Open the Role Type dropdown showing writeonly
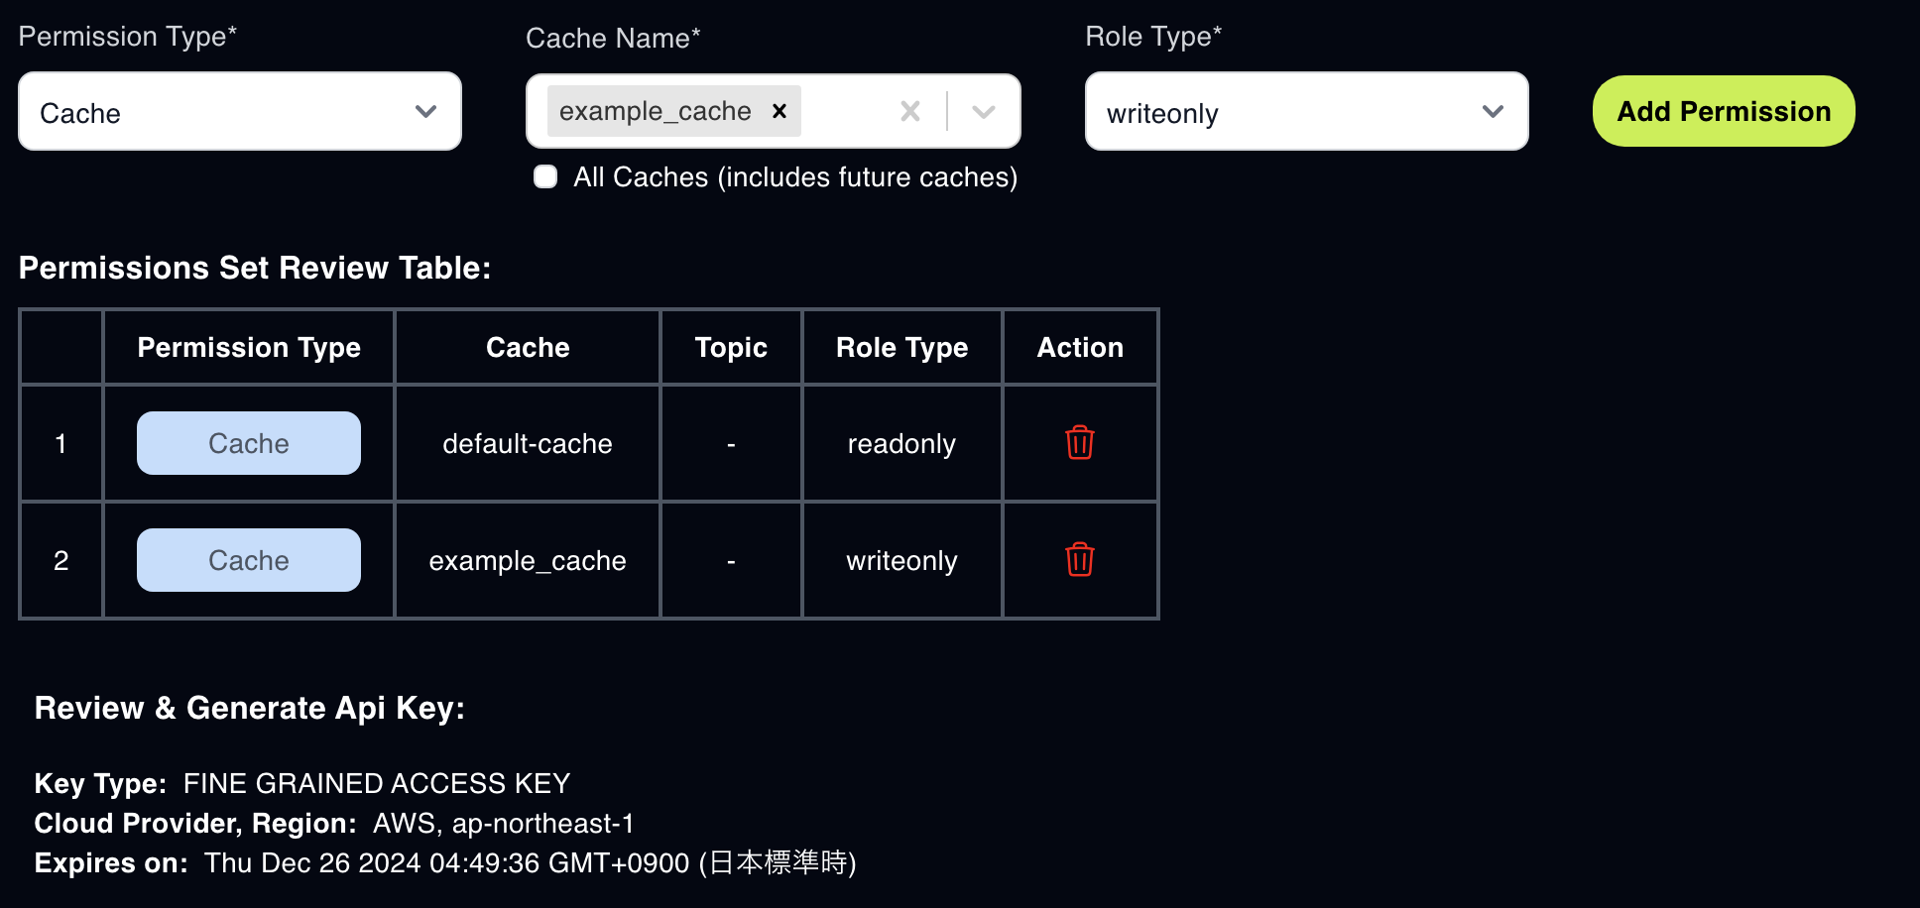This screenshot has width=1920, height=908. (1306, 111)
